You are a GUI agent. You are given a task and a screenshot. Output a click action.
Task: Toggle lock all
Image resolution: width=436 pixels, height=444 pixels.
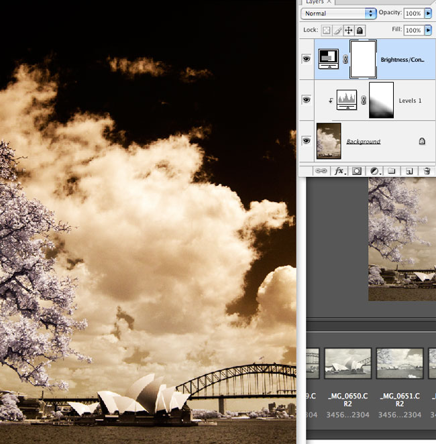360,30
